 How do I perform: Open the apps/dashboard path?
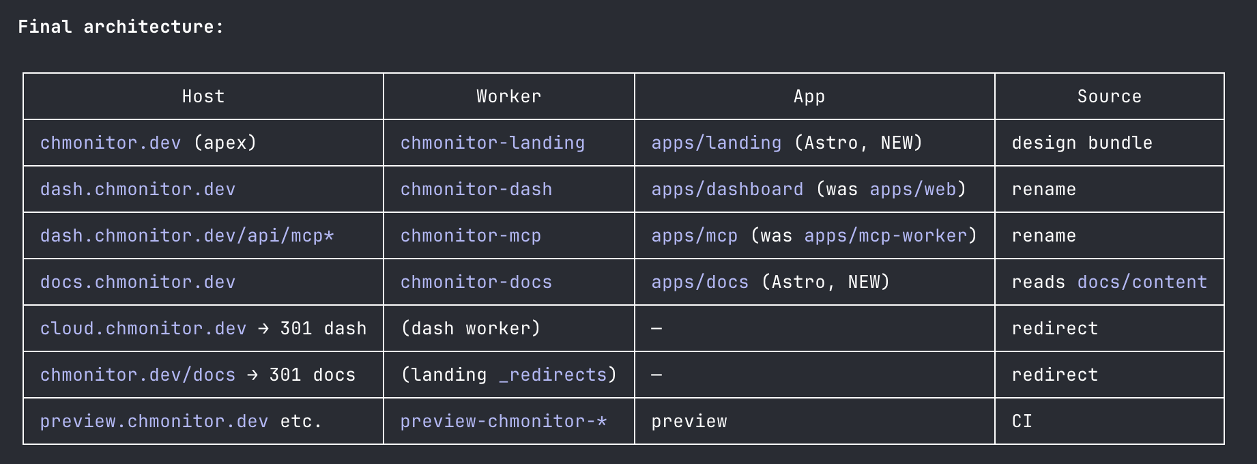pos(727,189)
